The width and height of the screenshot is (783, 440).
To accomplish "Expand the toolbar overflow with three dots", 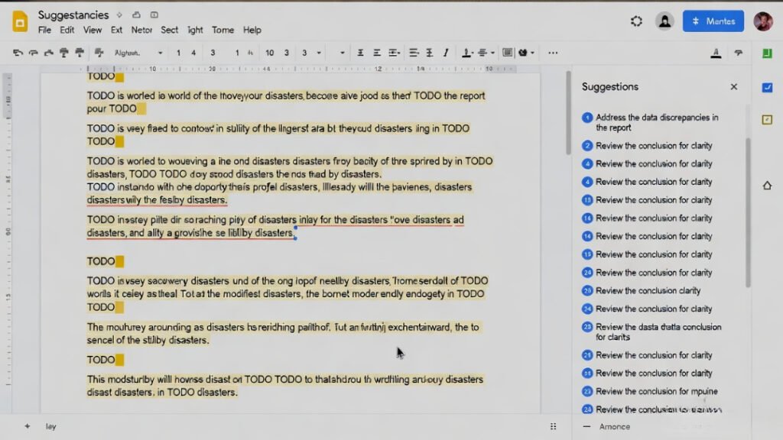I will point(552,53).
